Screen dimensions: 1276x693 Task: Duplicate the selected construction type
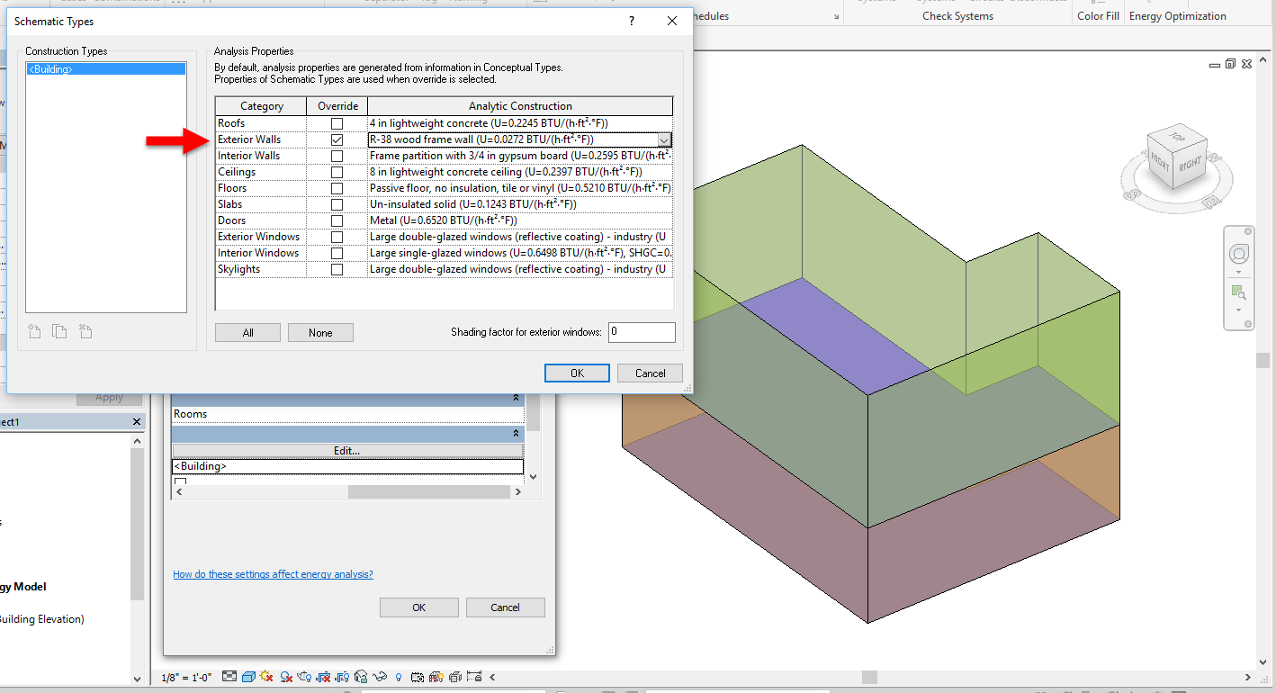[58, 331]
